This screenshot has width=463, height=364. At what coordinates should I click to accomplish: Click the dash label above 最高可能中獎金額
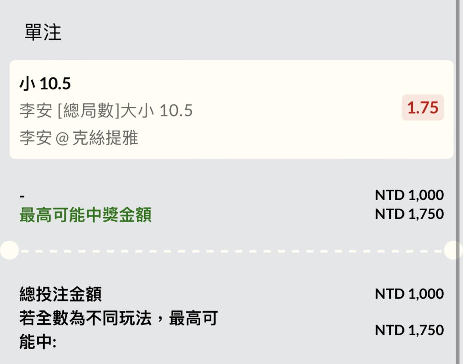[x=22, y=196]
